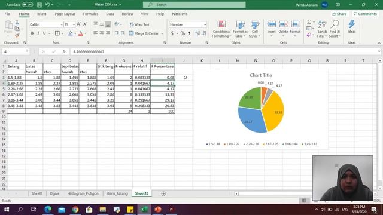Toggle Align Left

pyautogui.click(x=96, y=33)
